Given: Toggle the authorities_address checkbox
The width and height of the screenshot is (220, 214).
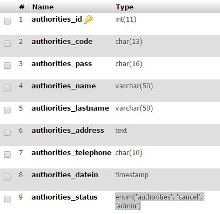Looking at the screenshot, I should coord(7,132).
